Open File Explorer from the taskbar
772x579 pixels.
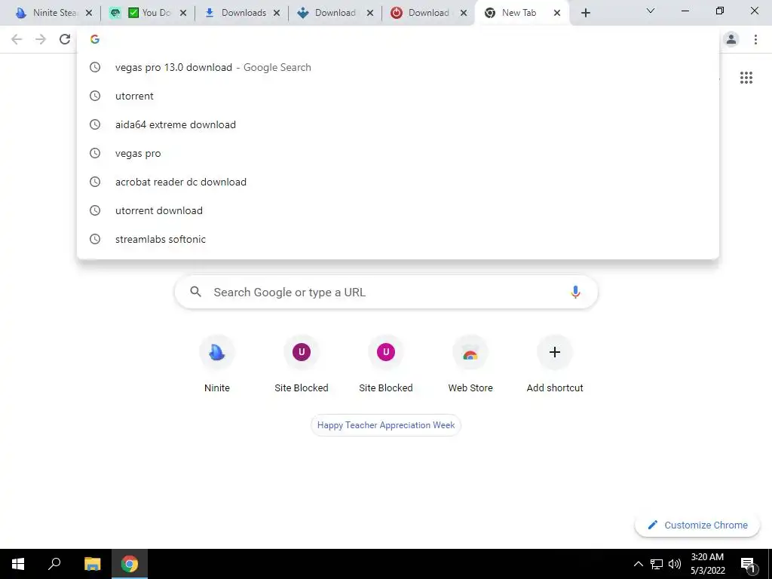pos(92,564)
